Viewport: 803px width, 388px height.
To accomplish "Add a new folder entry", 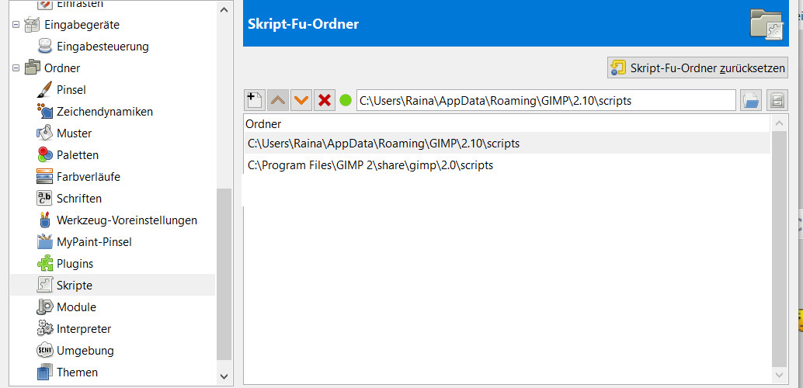I will coord(255,100).
